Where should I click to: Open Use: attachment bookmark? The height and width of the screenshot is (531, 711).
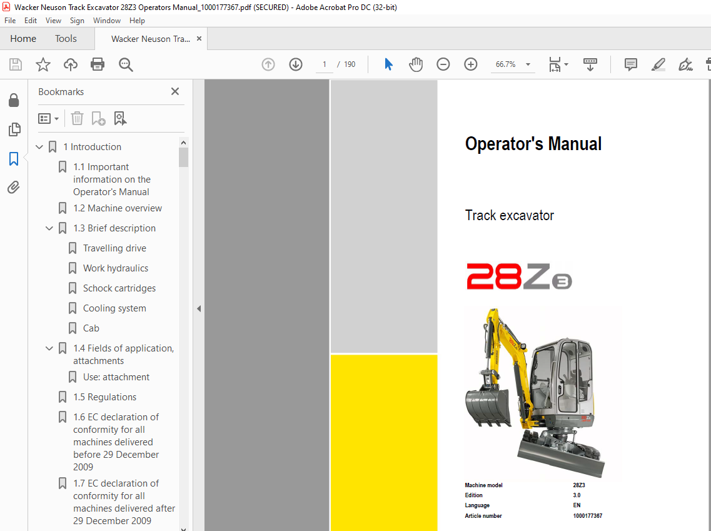[116, 377]
